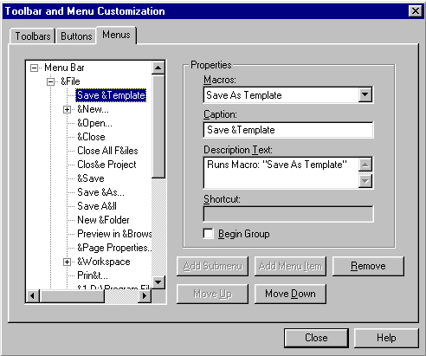Collapse the &File tree node
This screenshot has height=356, width=426.
[50, 82]
